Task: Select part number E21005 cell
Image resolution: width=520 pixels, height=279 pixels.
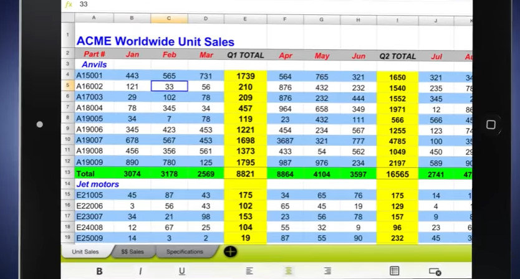Action: (x=94, y=195)
